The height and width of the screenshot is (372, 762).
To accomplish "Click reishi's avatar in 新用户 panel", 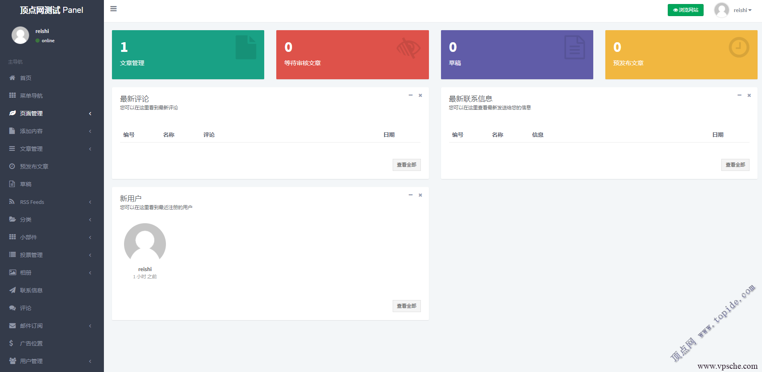I will coord(145,244).
